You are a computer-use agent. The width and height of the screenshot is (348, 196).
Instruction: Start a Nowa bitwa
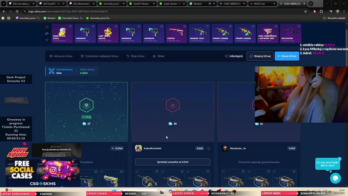(287, 56)
